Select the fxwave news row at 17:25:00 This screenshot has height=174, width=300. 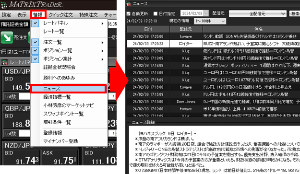point(213,36)
